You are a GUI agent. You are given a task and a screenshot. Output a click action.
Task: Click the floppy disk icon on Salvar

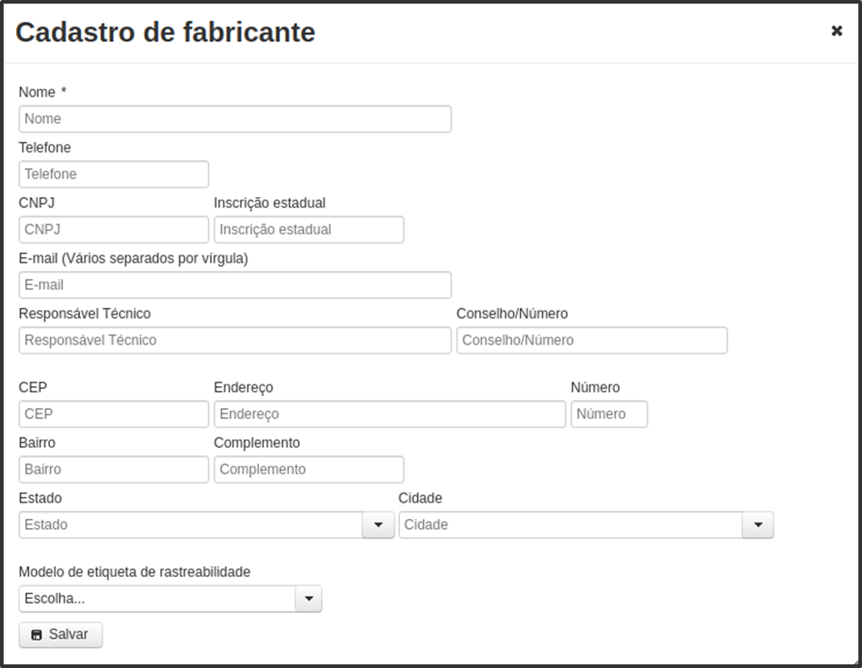point(36,635)
